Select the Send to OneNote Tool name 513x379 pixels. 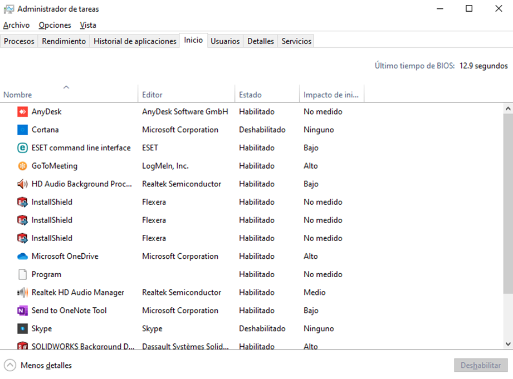(69, 311)
